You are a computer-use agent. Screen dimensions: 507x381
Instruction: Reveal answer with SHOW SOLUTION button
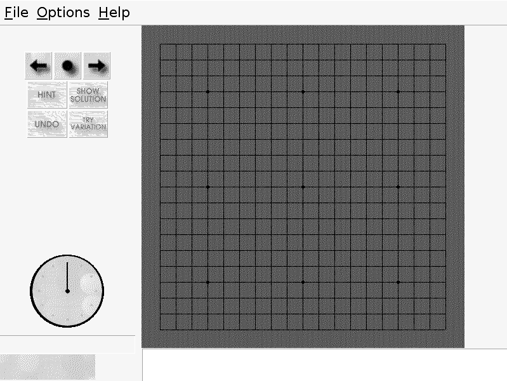pos(88,95)
